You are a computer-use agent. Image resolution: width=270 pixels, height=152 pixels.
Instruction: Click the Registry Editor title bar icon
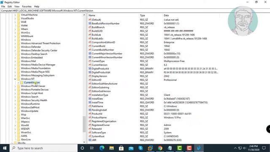(x=2, y=2)
